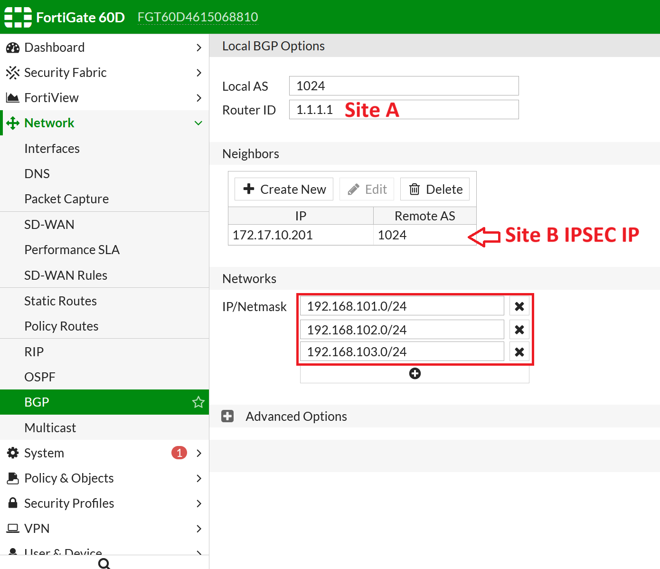Click the Remote AS value 1024 cell

(425, 235)
